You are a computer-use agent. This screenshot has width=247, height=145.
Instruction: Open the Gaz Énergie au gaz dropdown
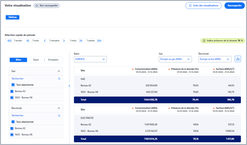click(175, 59)
